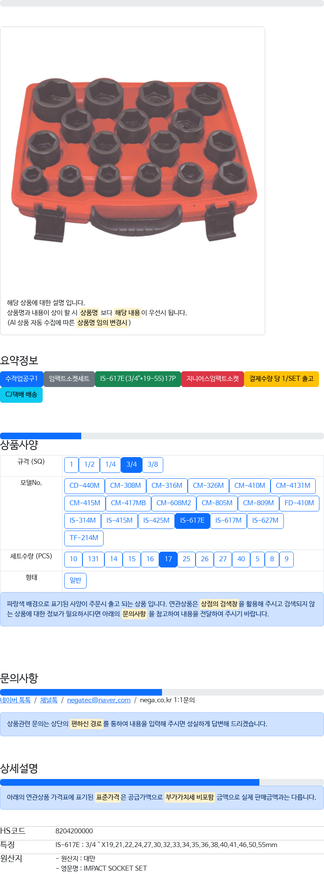Click the red 지니어스임팩트소켓 brand tag
Image resolution: width=324 pixels, height=874 pixels.
pos(213,379)
